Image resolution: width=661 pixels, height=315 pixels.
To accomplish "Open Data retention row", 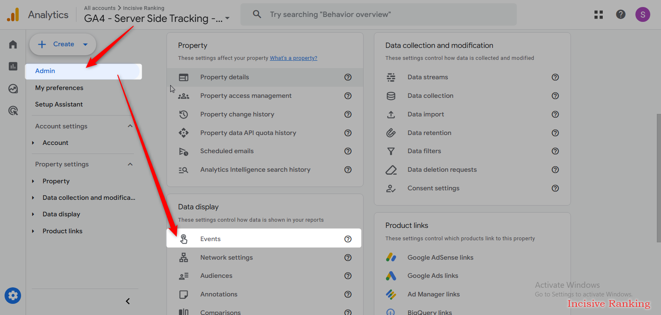I will (x=472, y=133).
